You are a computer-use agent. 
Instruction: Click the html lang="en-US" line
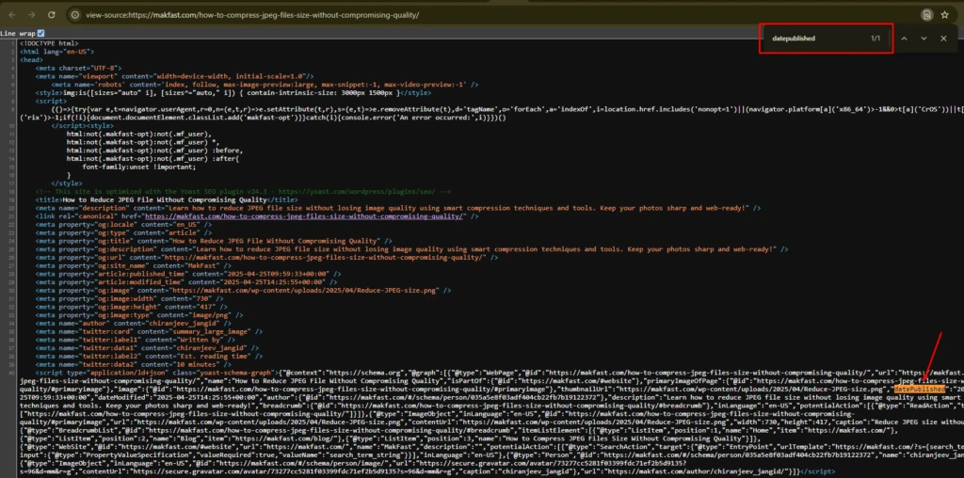57,52
